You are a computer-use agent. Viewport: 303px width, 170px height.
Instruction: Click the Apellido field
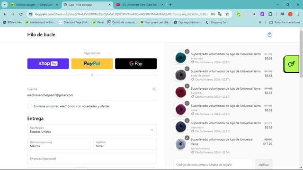pos(125,144)
